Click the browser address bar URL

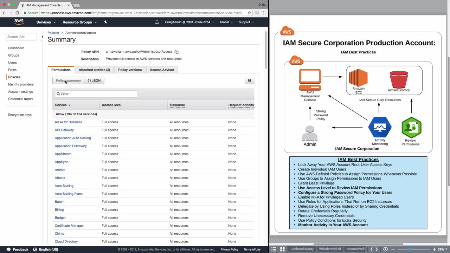click(x=143, y=13)
